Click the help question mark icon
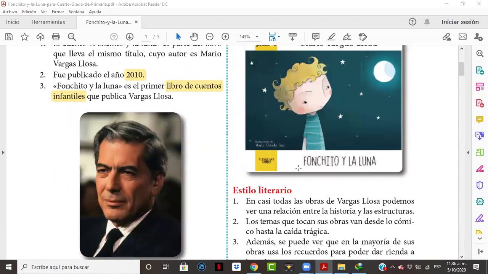The image size is (488, 274). click(x=413, y=22)
